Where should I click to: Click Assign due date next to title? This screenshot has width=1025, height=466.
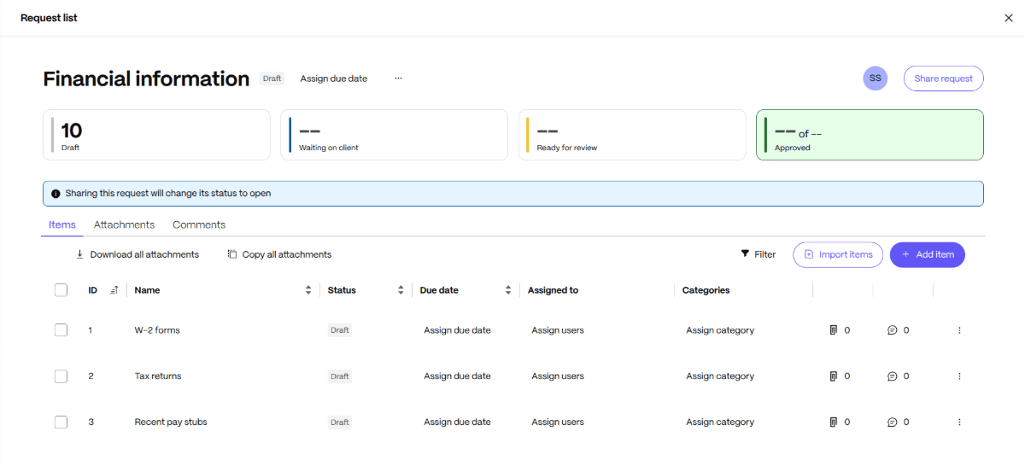click(x=334, y=79)
